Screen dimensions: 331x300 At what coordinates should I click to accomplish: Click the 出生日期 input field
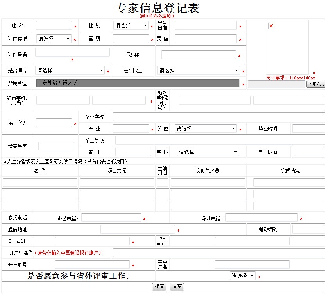pos(206,26)
